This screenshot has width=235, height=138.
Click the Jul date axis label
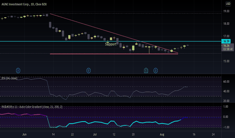95,134
